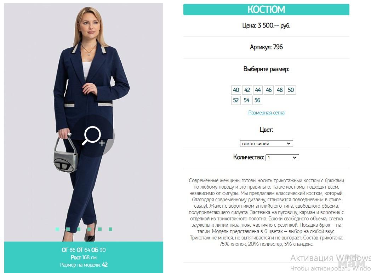The image size is (371, 273).
Task: Expand the темно-синий color dropdown
Action: 267,143
